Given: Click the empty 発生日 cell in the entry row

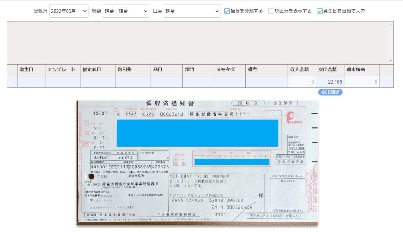Looking at the screenshot, I should 31,82.
